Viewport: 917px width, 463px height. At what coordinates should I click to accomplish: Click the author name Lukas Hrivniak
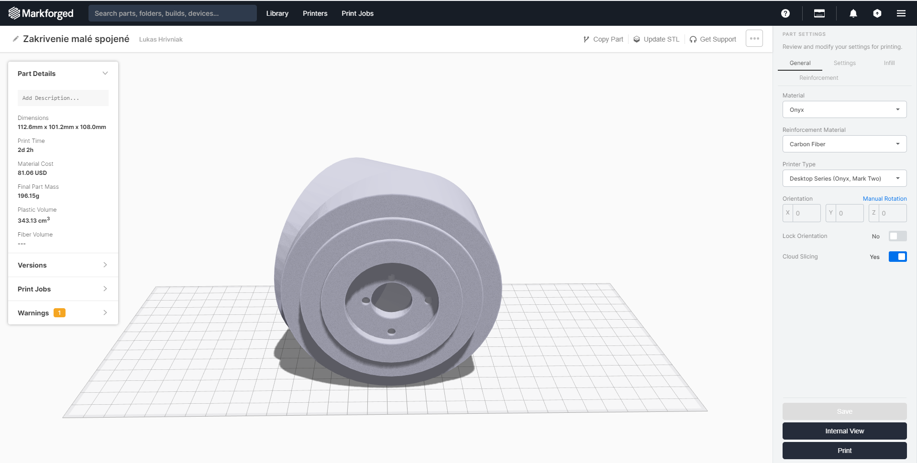pos(161,40)
